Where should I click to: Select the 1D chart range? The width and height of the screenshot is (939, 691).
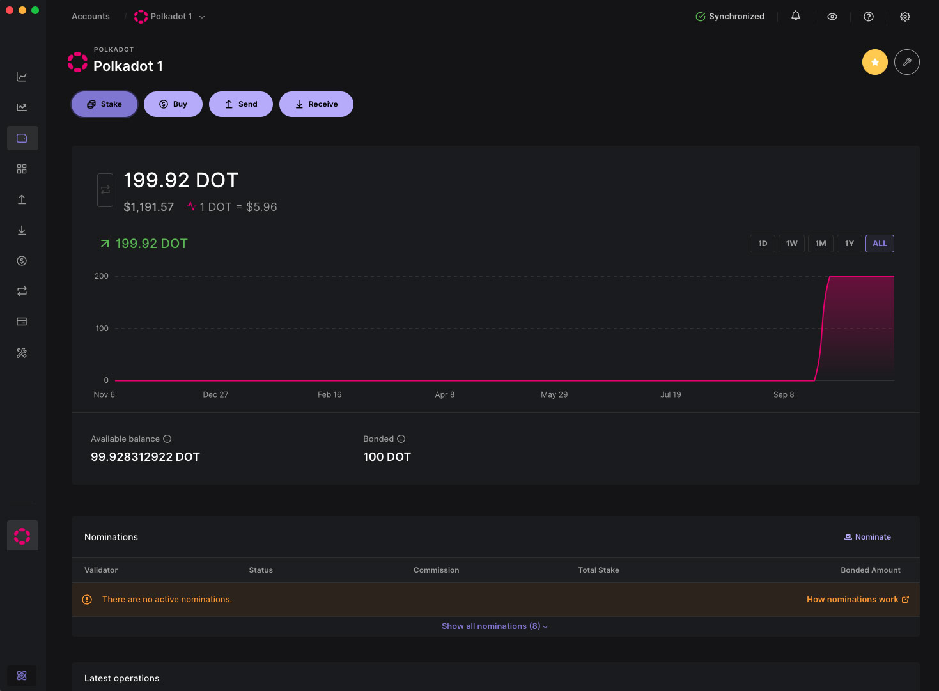click(x=763, y=244)
